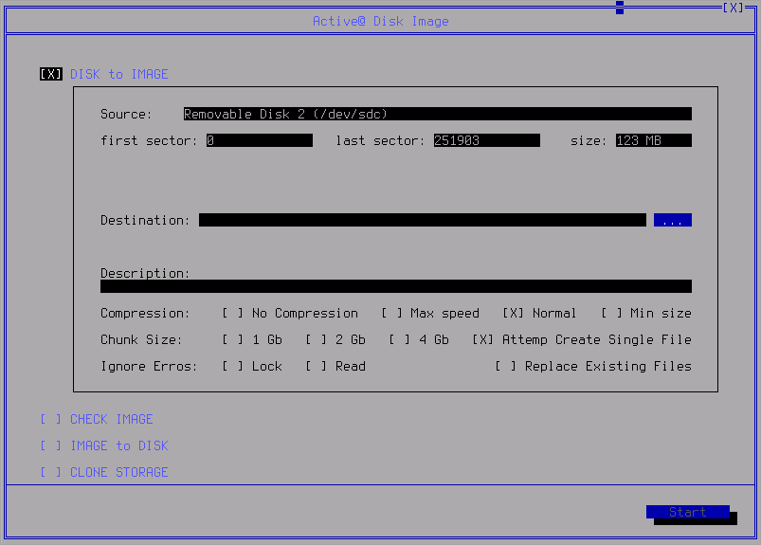
Task: Select No Compression option
Action: tap(233, 313)
